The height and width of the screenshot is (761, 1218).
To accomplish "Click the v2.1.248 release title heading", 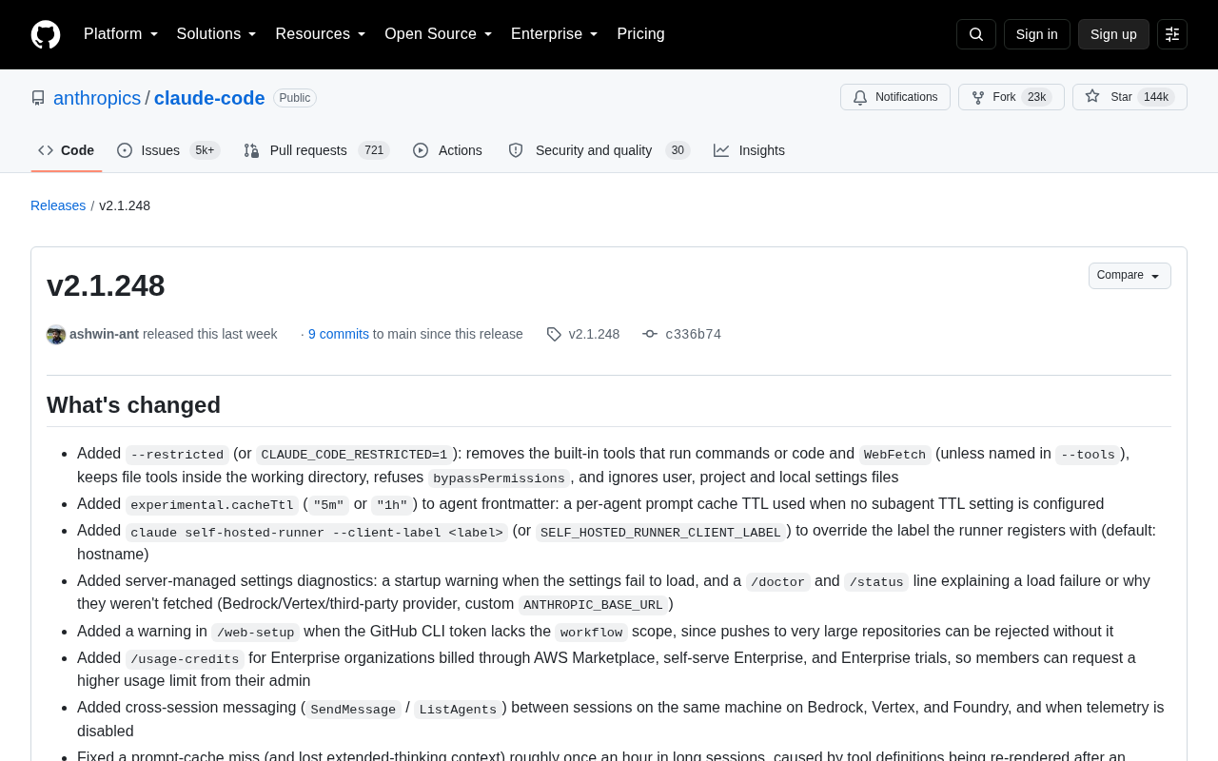I will pos(106,285).
